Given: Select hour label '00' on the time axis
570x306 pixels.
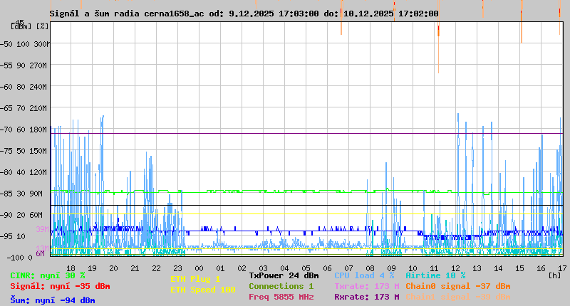Looking at the screenshot, I should (x=199, y=268).
